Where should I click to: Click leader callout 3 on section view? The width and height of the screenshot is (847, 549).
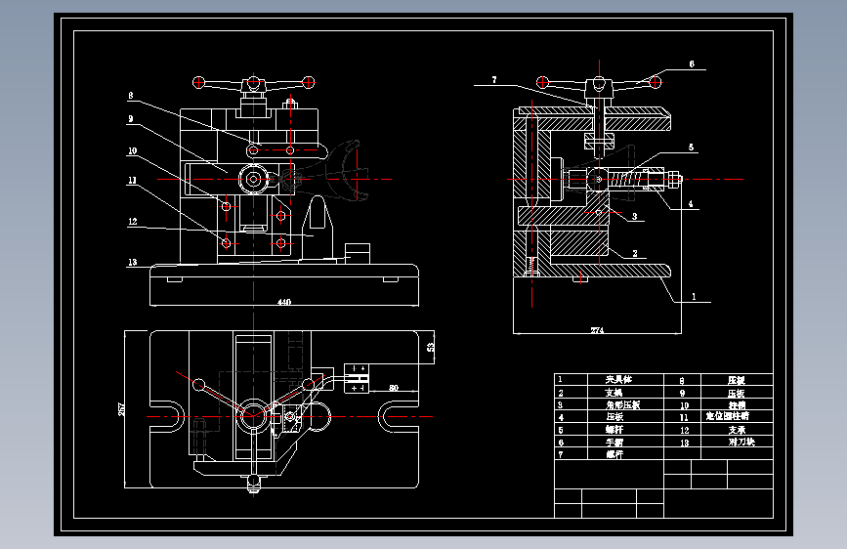tap(635, 216)
